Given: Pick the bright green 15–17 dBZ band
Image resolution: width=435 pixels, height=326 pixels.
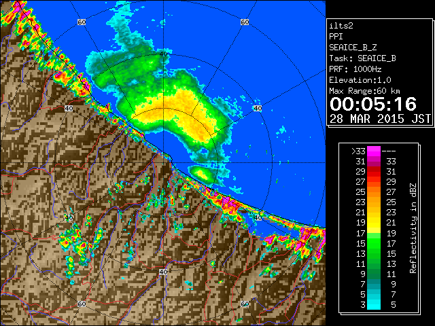Looking at the screenshot, I should click(374, 243).
